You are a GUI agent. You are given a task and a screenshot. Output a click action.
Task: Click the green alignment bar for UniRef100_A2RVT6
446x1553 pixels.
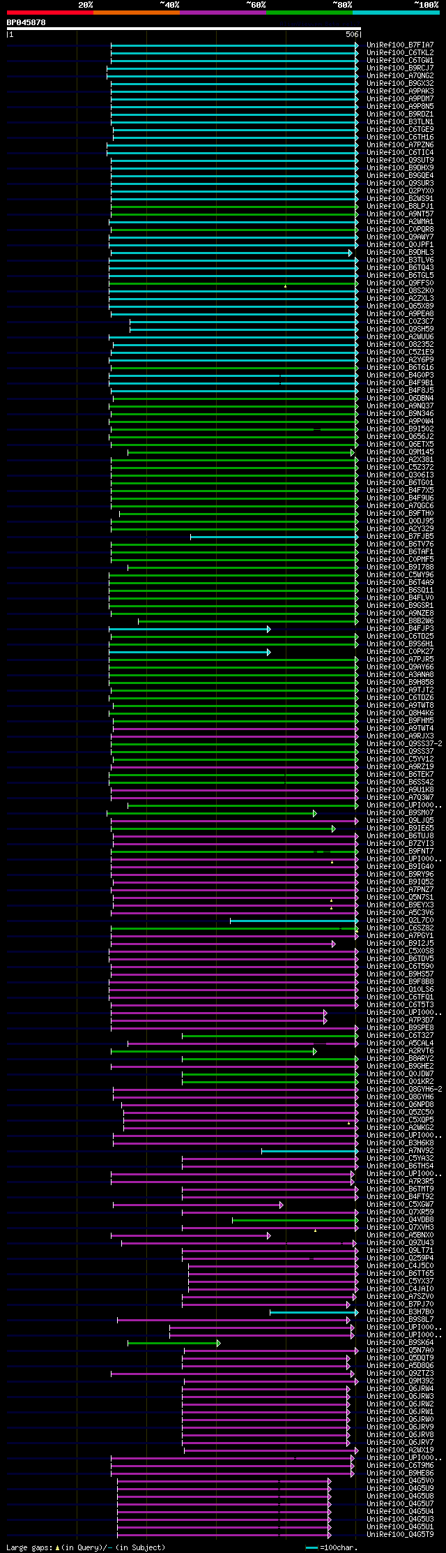click(214, 1051)
